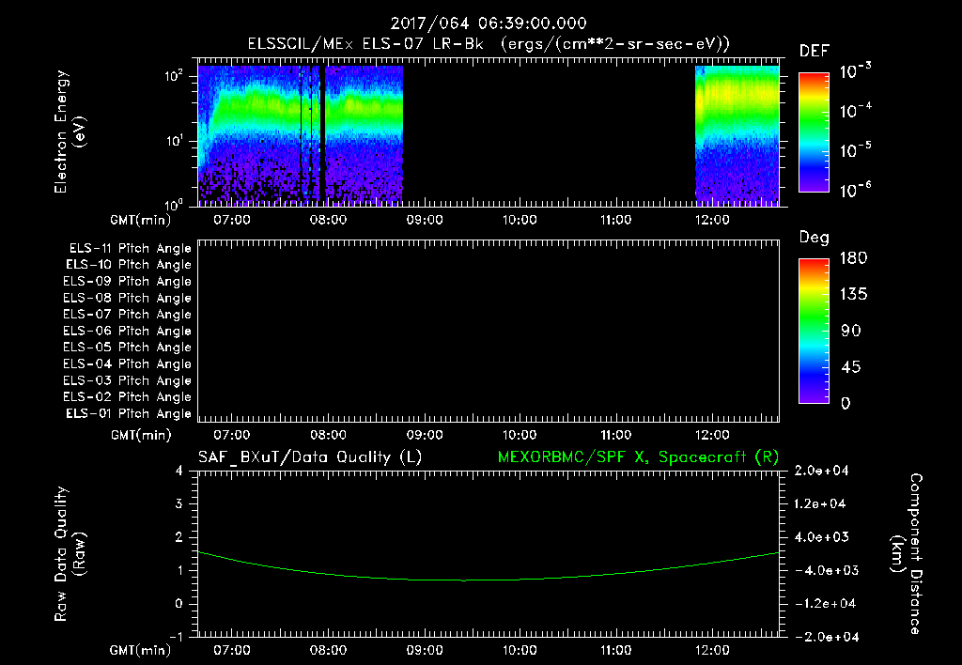The height and width of the screenshot is (665, 962).
Task: Pick the ELS-05 Pitch Angle label
Action: click(127, 348)
